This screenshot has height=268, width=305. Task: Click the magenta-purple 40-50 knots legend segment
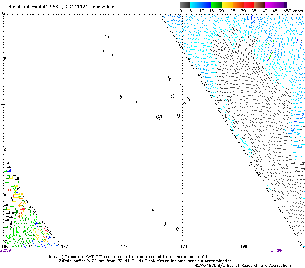coord(276,5)
